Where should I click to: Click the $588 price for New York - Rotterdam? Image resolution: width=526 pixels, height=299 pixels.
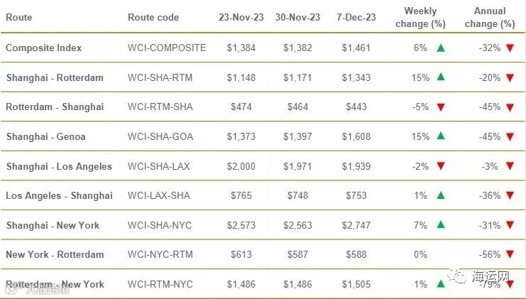tap(356, 255)
